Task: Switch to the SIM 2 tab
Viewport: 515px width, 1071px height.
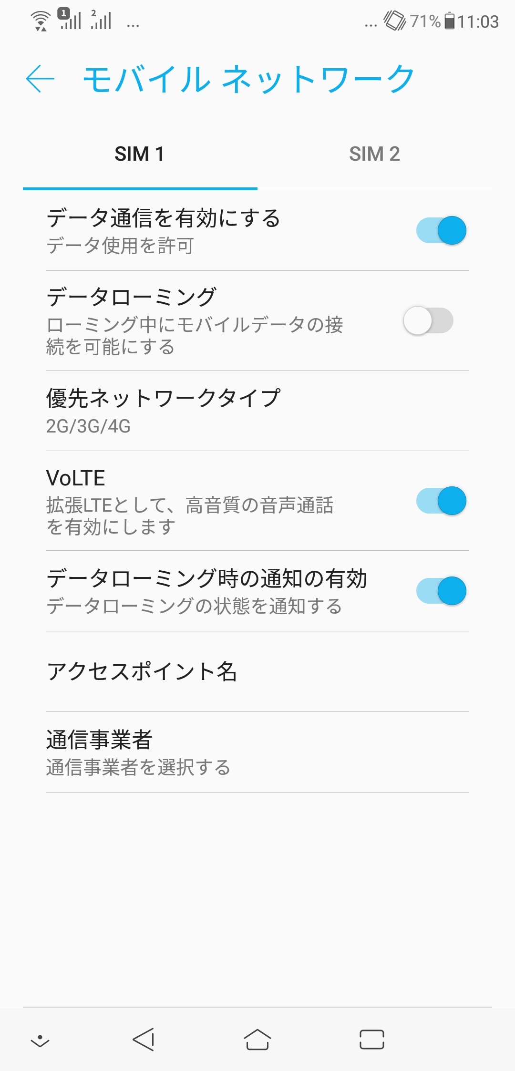Action: [x=374, y=154]
